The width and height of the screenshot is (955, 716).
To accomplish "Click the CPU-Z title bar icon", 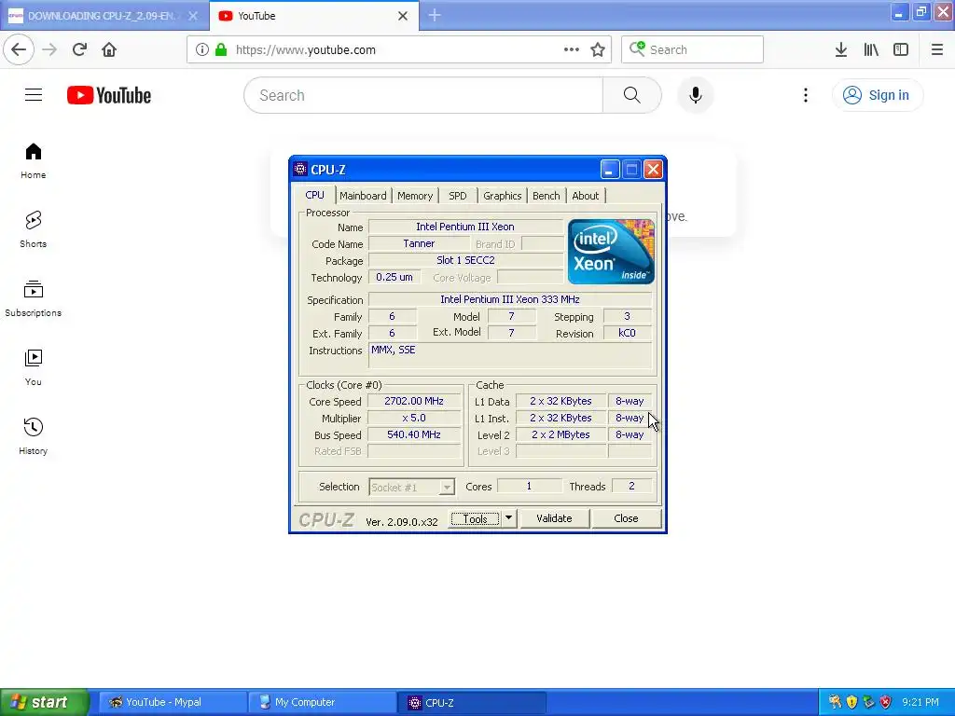I will (300, 169).
